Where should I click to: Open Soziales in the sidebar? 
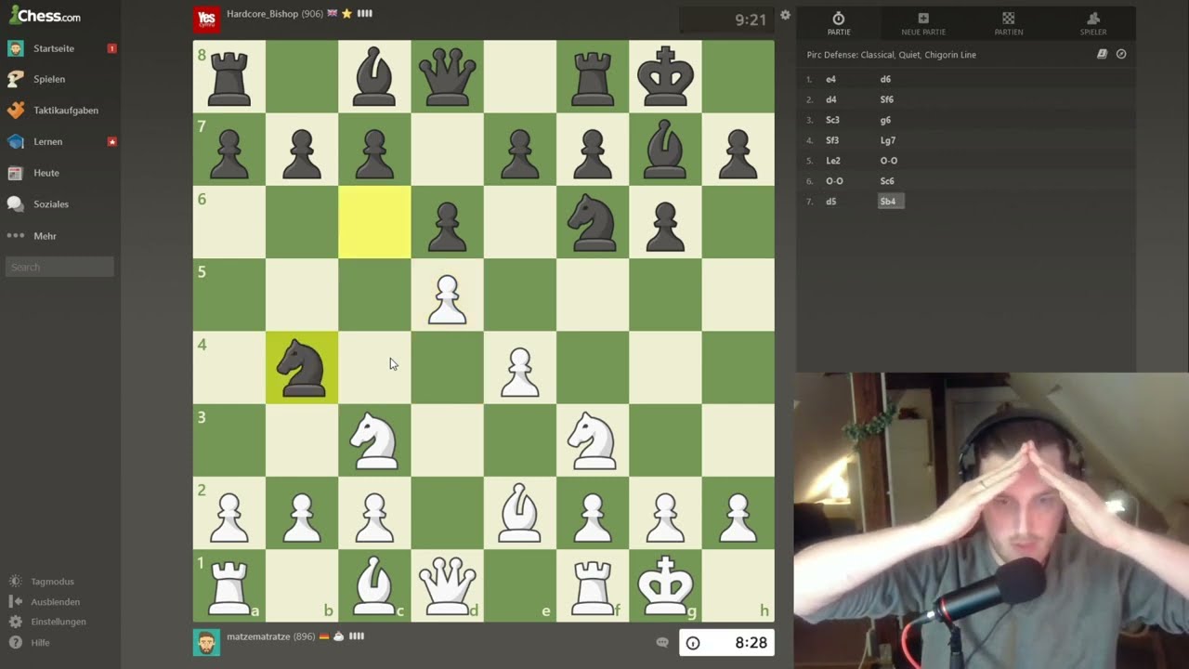pos(51,204)
